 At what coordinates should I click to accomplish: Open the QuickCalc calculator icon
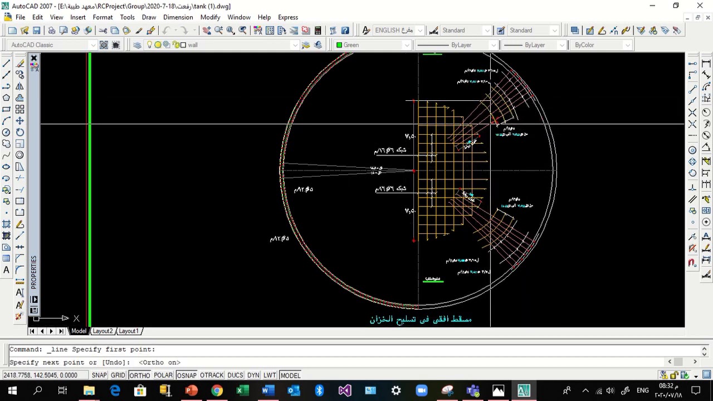[x=318, y=31]
